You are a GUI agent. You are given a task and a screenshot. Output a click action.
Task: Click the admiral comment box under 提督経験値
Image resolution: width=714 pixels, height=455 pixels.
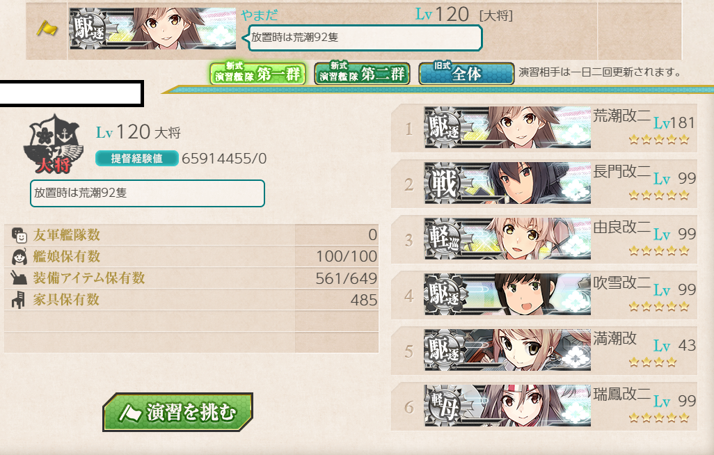click(148, 193)
